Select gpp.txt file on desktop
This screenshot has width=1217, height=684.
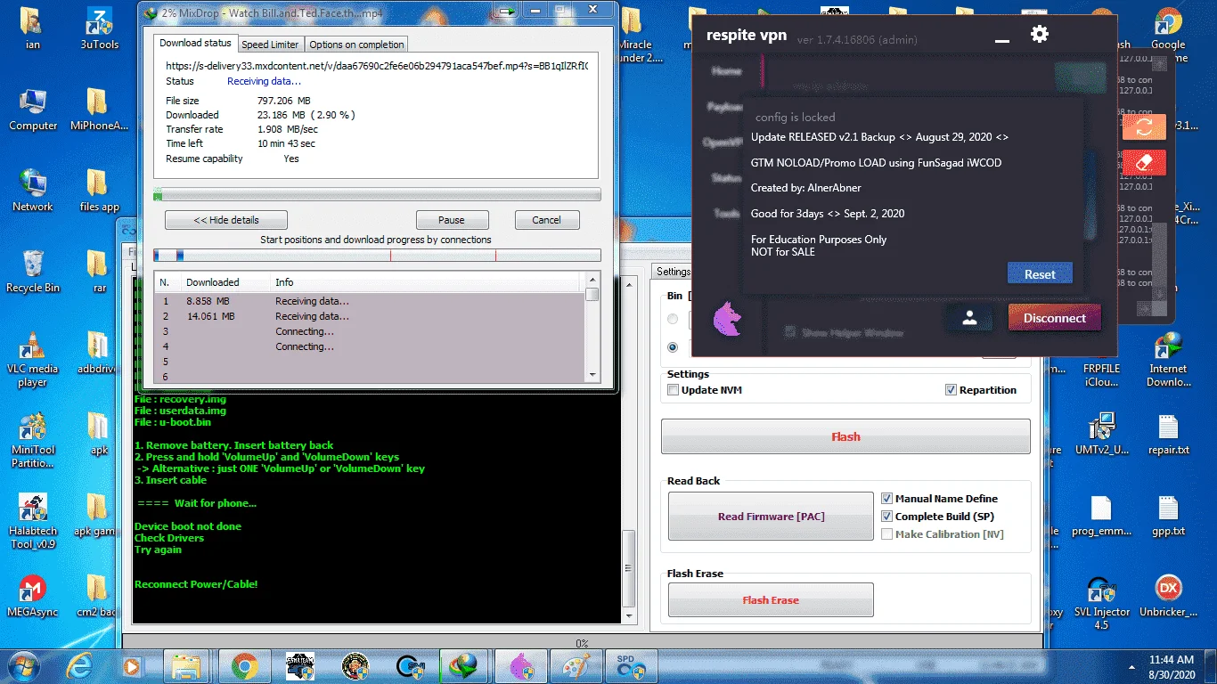pyautogui.click(x=1168, y=514)
